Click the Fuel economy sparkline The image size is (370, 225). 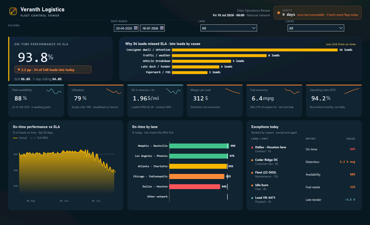click(292, 91)
